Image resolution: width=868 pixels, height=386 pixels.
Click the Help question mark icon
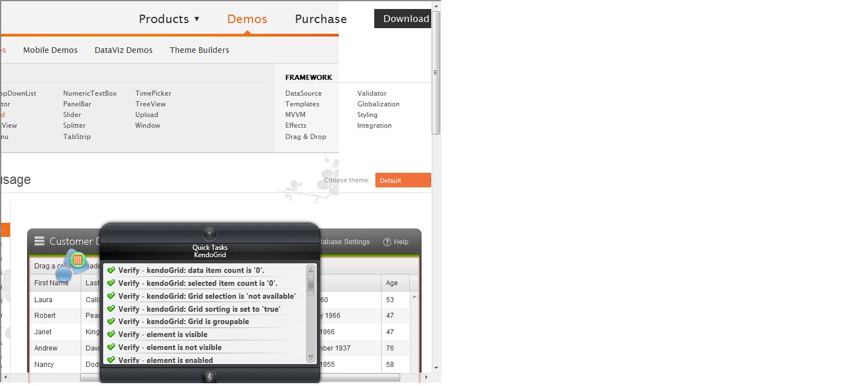point(387,242)
